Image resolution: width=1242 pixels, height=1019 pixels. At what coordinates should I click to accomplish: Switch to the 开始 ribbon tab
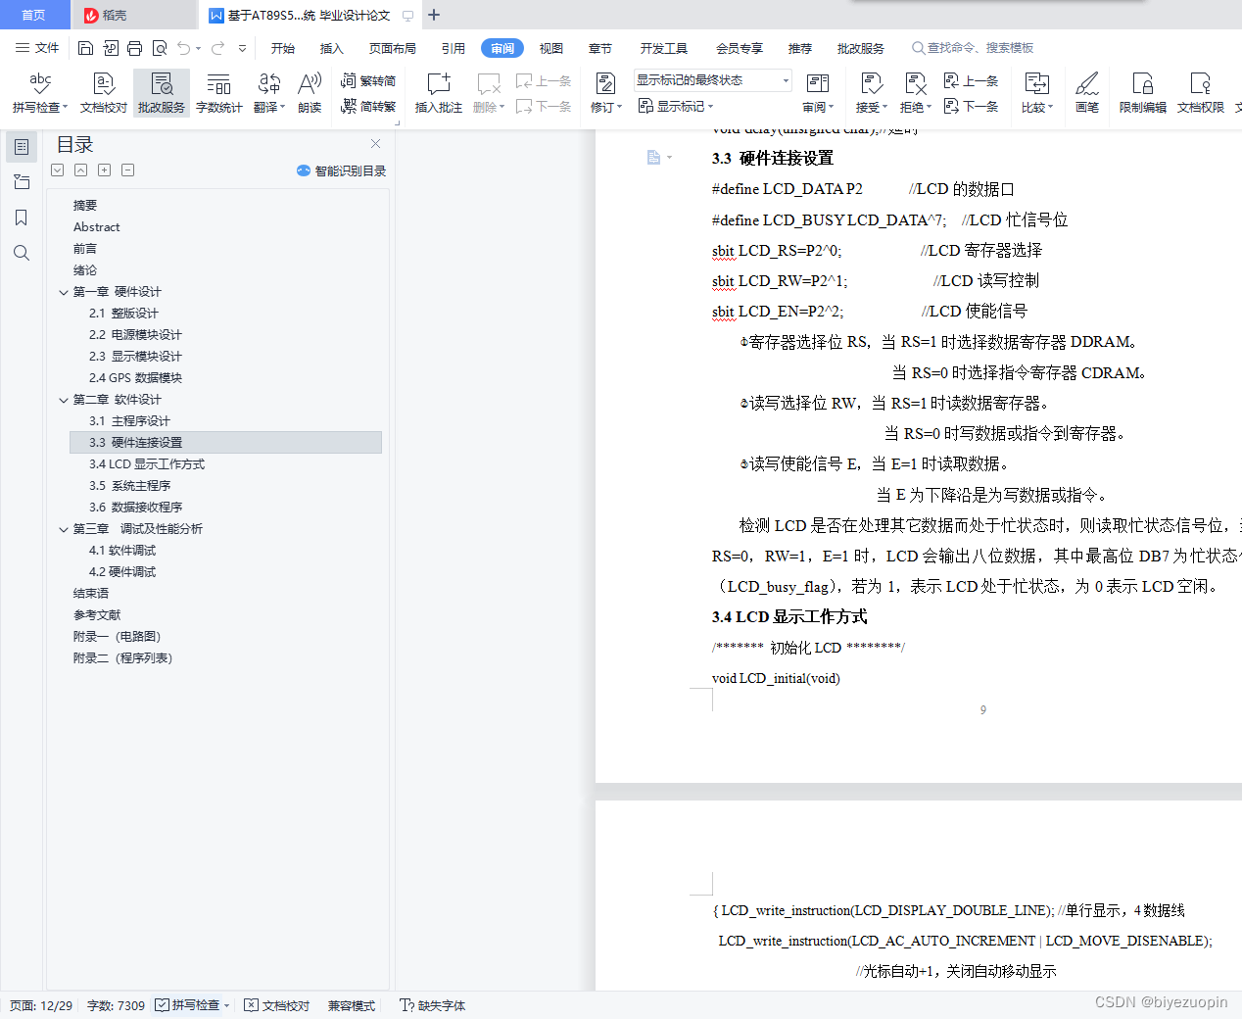click(x=283, y=48)
